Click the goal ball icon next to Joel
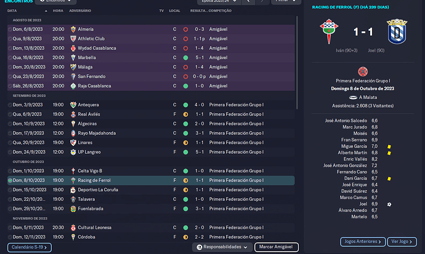The height and width of the screenshot is (254, 425). 389,204
